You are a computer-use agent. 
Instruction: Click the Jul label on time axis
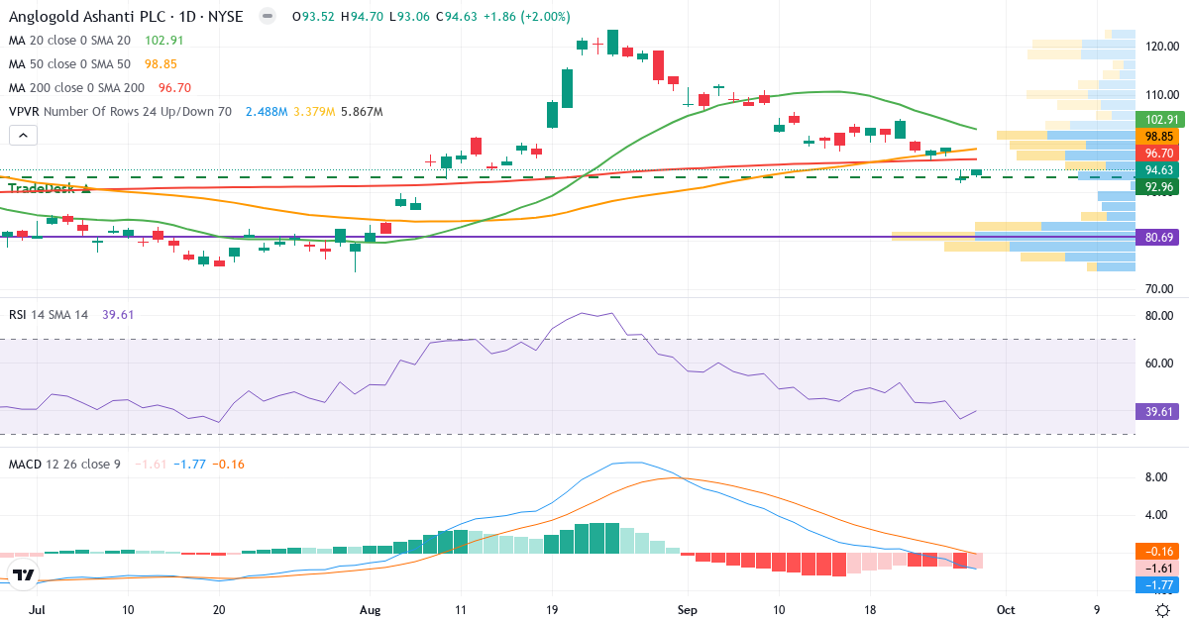coord(38,609)
